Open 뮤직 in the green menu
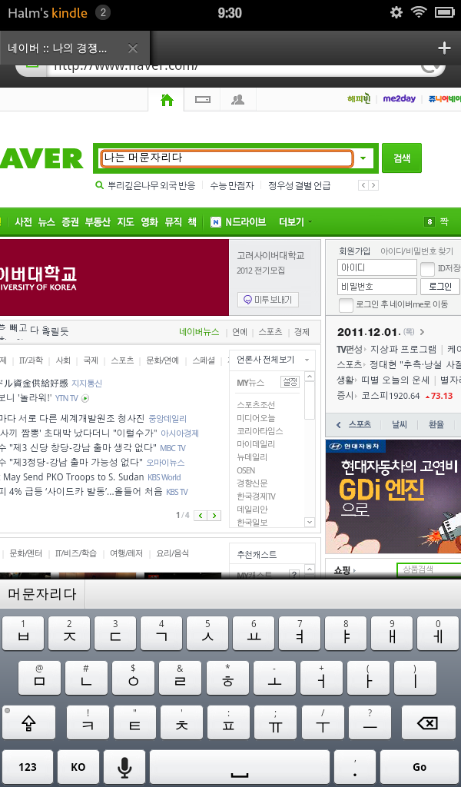The height and width of the screenshot is (787, 461). coord(173,222)
